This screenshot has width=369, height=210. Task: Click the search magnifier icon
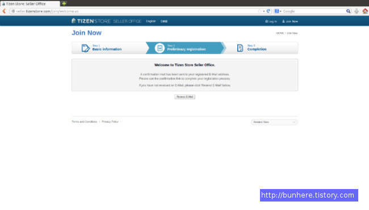point(348,11)
